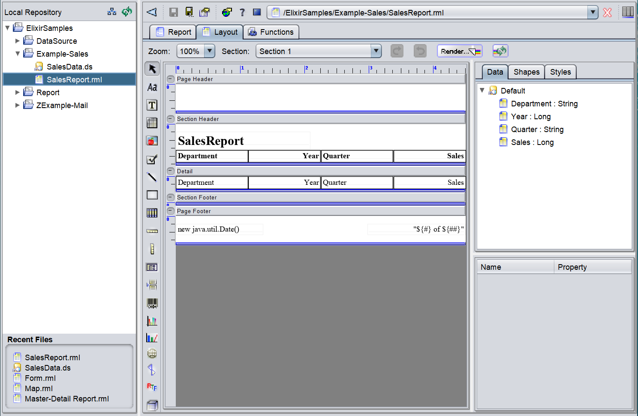Select the barcode tool in palette
Viewport: 638px width, 416px height.
click(152, 303)
